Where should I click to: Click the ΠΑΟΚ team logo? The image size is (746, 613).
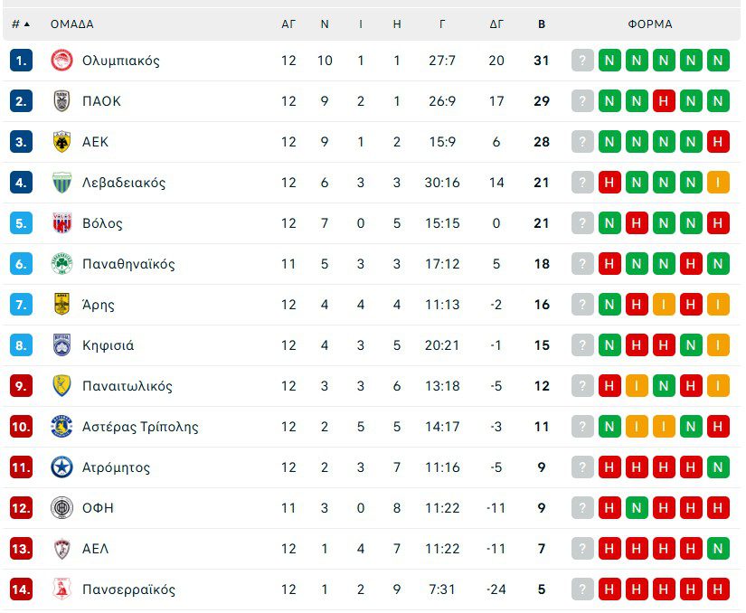[61, 101]
